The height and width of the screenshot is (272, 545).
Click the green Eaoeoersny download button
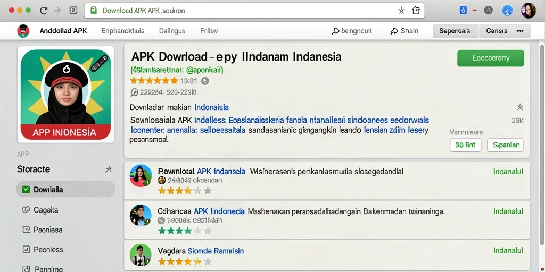(490, 58)
